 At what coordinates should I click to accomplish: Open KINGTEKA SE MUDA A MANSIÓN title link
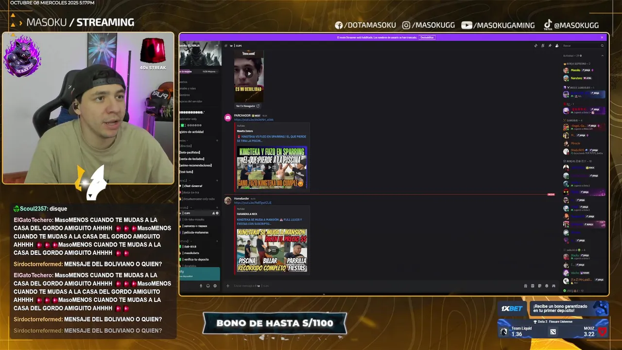[x=269, y=222]
